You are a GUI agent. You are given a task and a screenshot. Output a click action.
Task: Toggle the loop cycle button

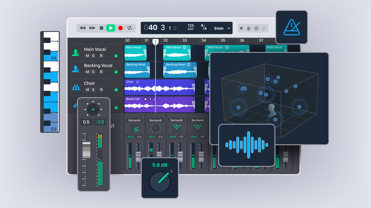pos(129,28)
